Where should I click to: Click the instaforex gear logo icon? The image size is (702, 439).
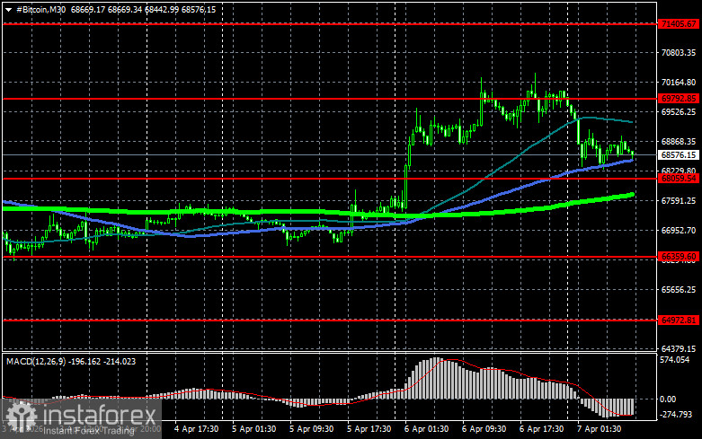tap(20, 417)
